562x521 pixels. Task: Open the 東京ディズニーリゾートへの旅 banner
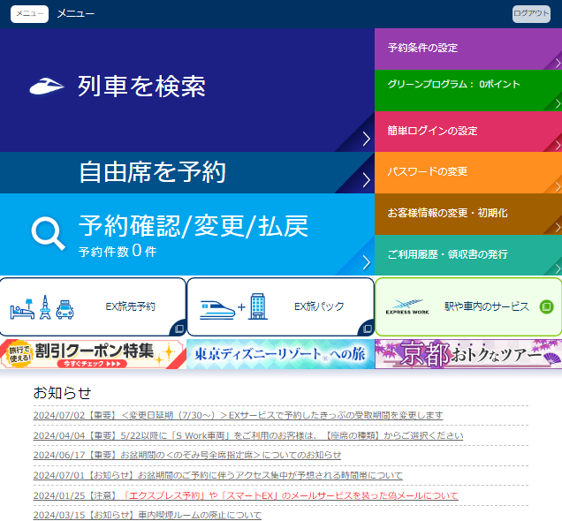coord(280,353)
